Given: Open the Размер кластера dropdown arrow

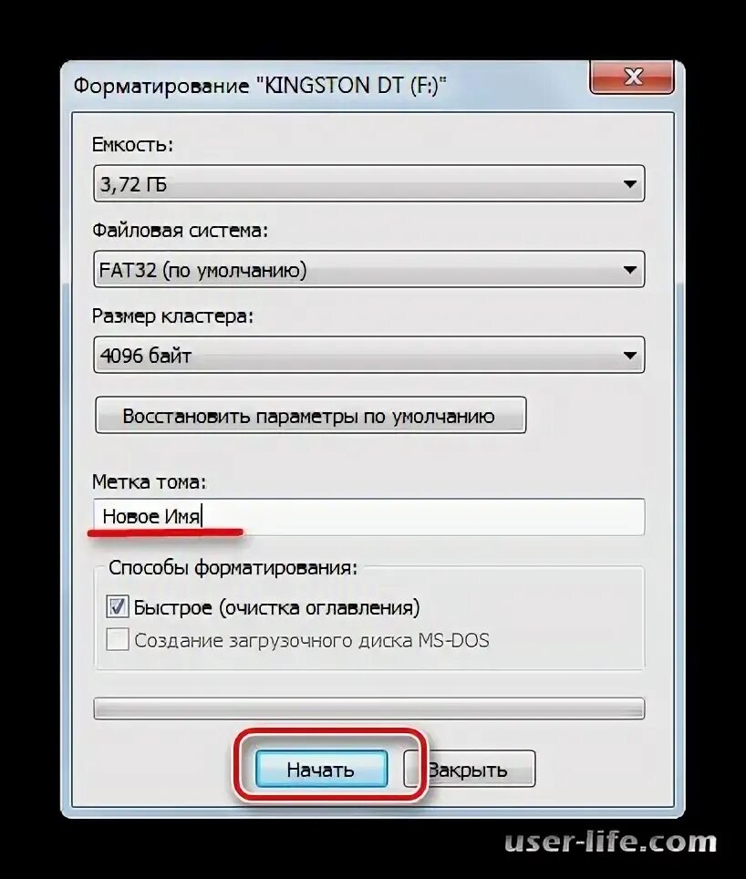Looking at the screenshot, I should point(629,356).
